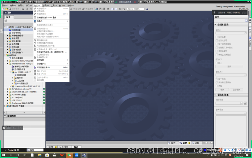252x158 pixels.
Task: Open the 编辑(E) menu
Action: [x=13, y=5]
